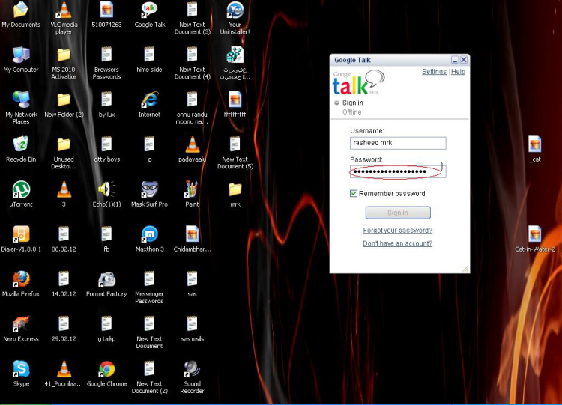Image resolution: width=562 pixels, height=405 pixels.
Task: Click the Password input field
Action: click(398, 172)
